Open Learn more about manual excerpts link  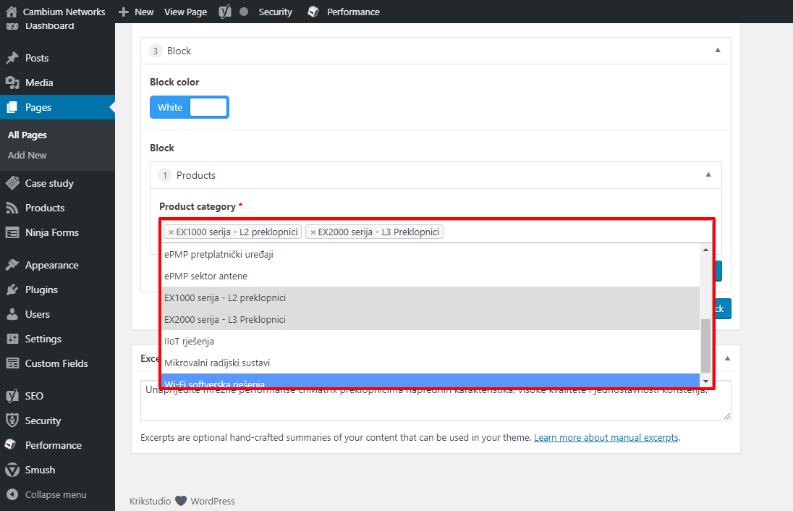pos(606,438)
